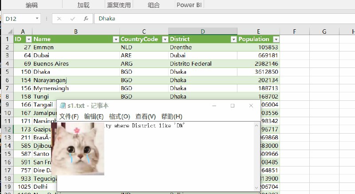Screen dimensions: 355x194
Task: Click the ARG country code cell
Action: 144,64
